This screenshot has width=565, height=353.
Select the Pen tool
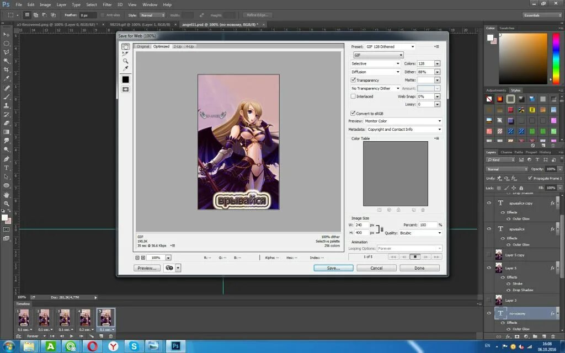pos(6,159)
